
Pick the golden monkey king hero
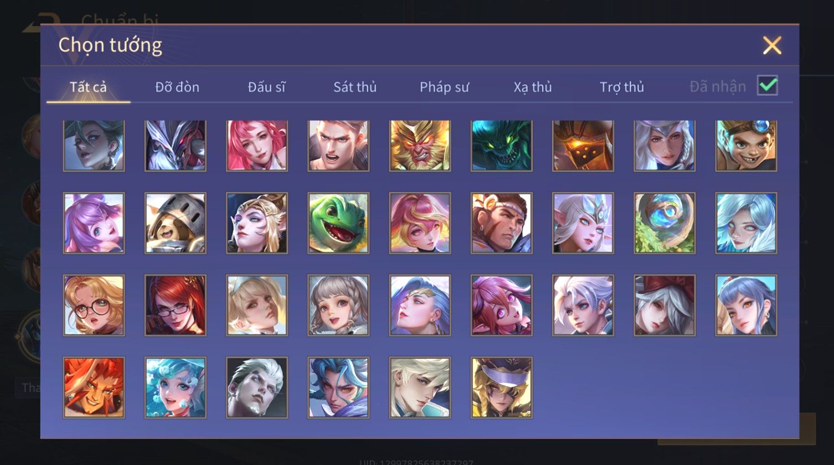[420, 146]
